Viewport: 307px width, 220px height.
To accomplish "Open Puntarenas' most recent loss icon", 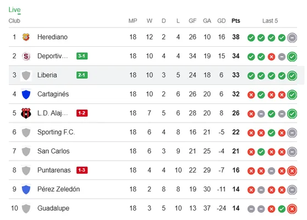I will [x=292, y=171].
